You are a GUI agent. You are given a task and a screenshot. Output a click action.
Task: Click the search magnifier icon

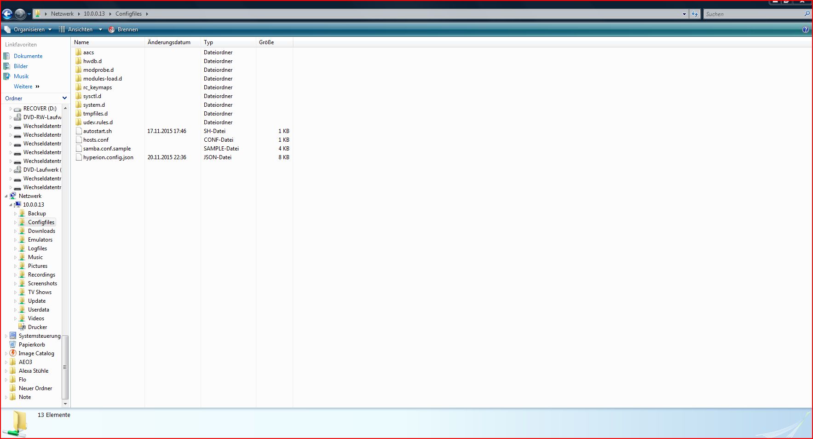(x=807, y=14)
